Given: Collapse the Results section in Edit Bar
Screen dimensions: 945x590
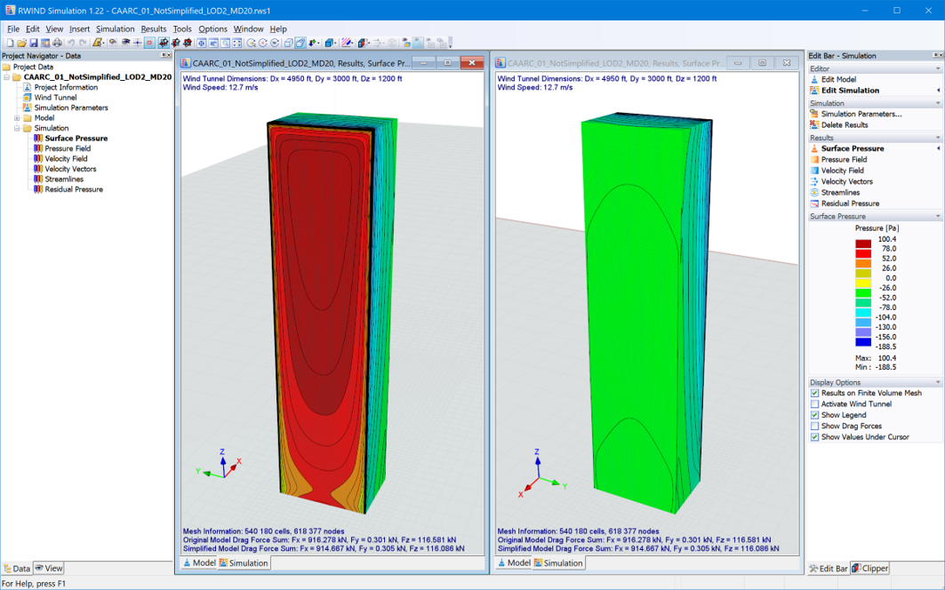Looking at the screenshot, I should point(936,137).
